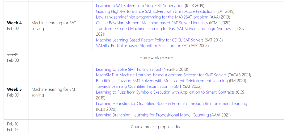Viewport: 287px width, 133px height.
Task: Click the Machine learning for SMT solving topic
Action: point(54,92)
